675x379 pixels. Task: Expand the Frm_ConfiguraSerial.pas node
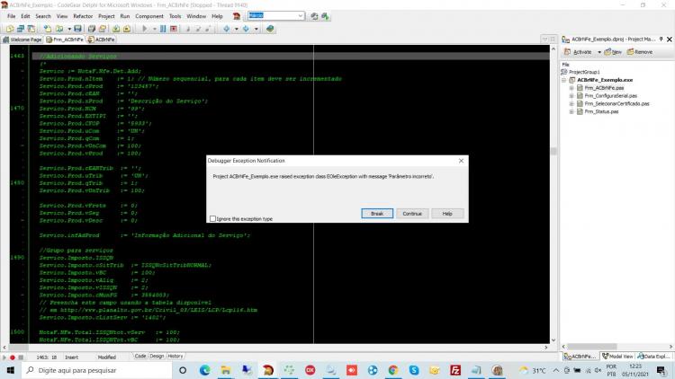(571, 96)
